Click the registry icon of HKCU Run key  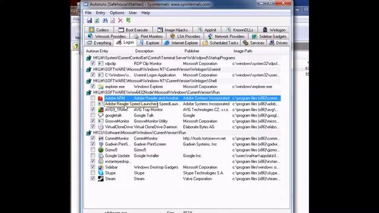[x=89, y=133]
